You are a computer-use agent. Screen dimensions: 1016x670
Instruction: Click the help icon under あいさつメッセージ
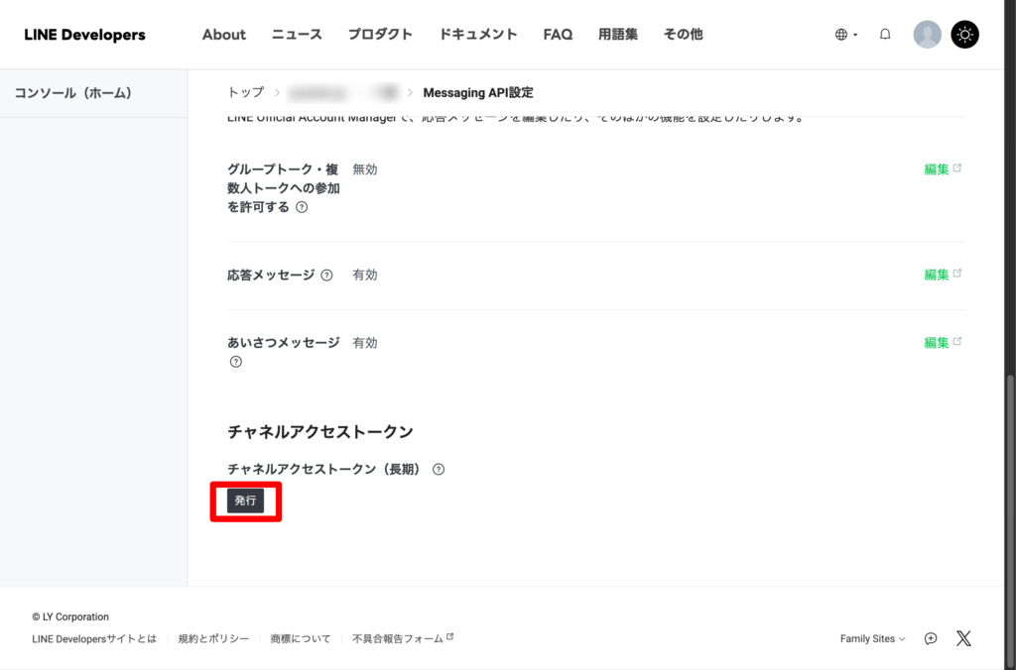tap(236, 362)
